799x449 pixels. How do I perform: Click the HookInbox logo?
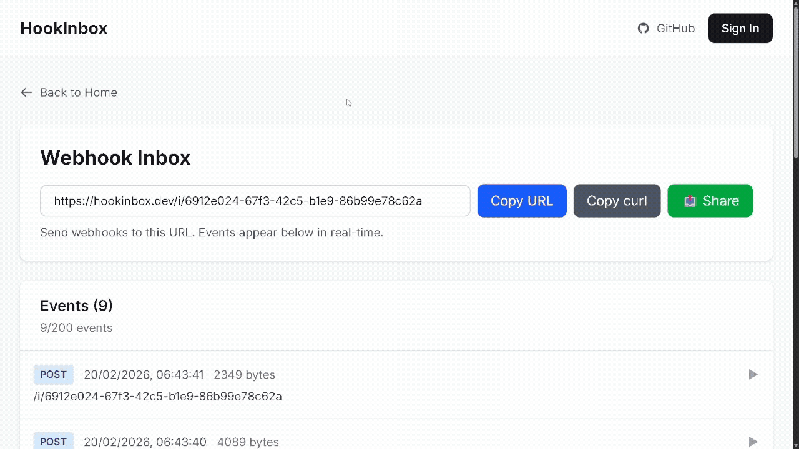click(64, 28)
